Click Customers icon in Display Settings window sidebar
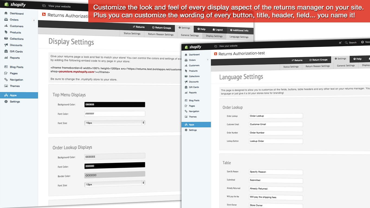The width and height of the screenshot is (370, 208). (x=6, y=26)
